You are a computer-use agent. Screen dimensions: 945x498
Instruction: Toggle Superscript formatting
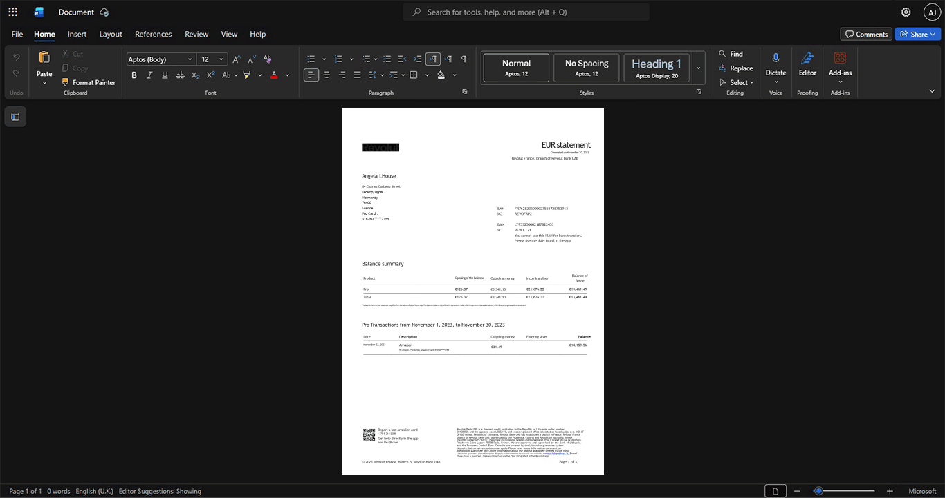pos(211,75)
